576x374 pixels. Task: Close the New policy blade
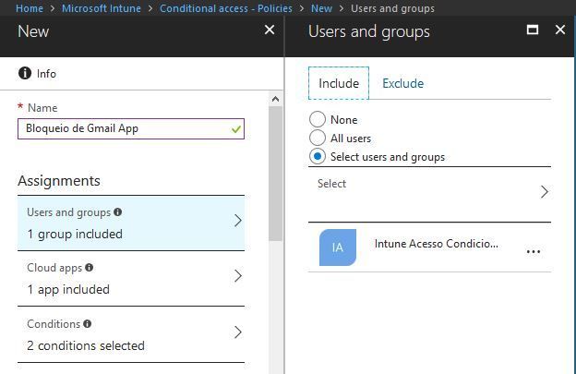click(270, 30)
